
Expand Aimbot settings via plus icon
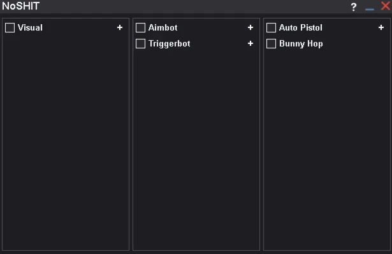pyautogui.click(x=250, y=27)
